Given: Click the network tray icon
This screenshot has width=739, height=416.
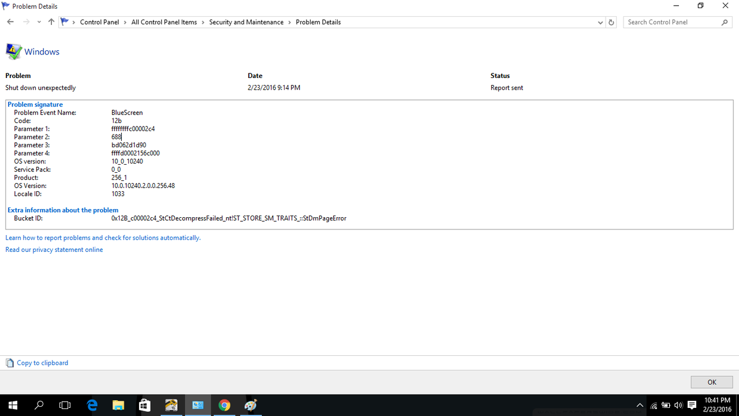Looking at the screenshot, I should [654, 405].
